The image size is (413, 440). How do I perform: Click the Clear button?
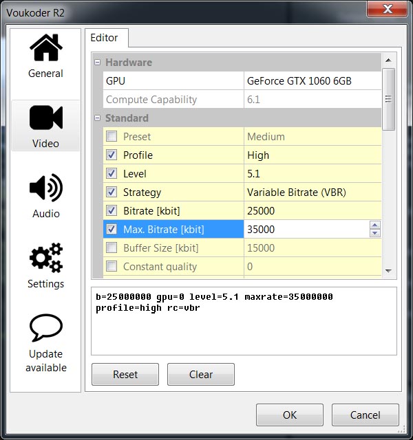click(x=201, y=374)
